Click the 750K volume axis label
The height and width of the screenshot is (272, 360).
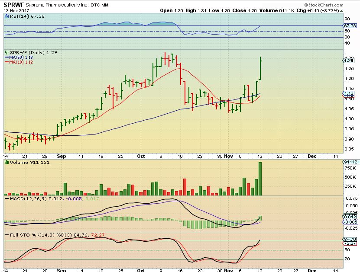pos(350,168)
